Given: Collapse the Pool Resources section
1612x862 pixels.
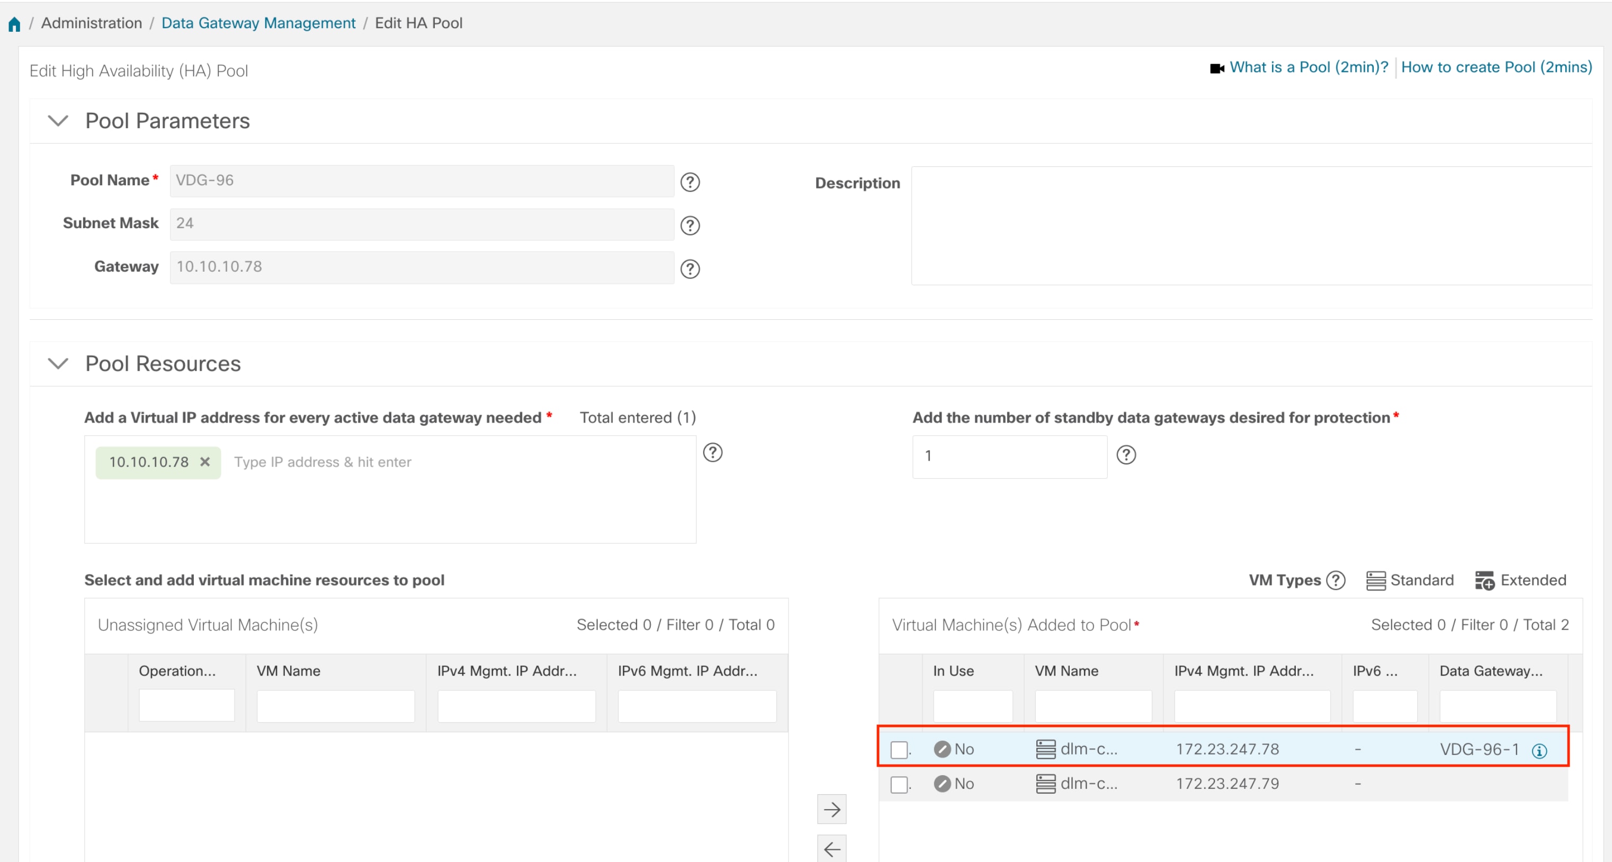Looking at the screenshot, I should point(58,363).
